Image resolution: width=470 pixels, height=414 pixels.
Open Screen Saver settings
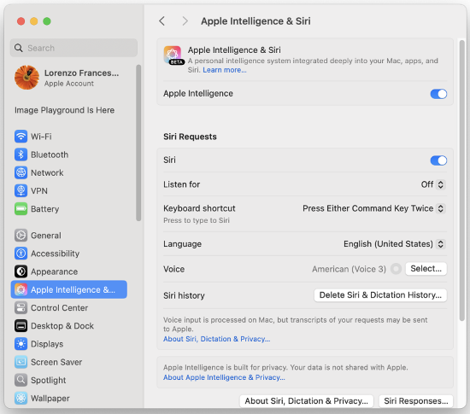point(69,362)
